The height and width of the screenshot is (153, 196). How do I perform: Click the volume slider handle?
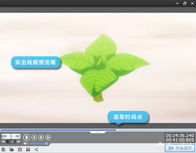click(x=46, y=144)
